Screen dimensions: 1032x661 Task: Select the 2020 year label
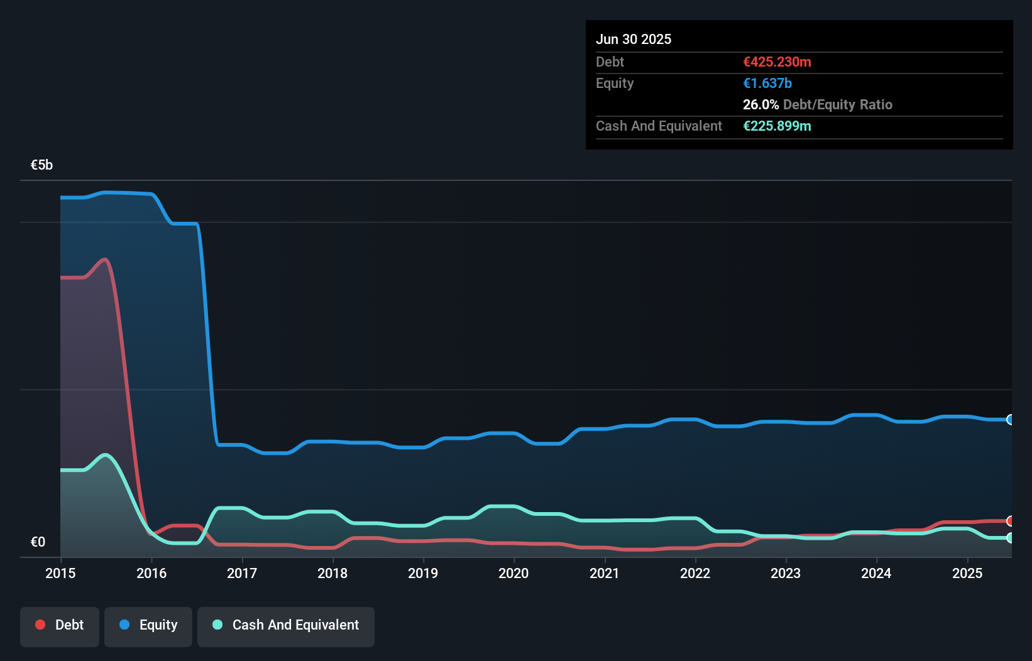pyautogui.click(x=513, y=573)
